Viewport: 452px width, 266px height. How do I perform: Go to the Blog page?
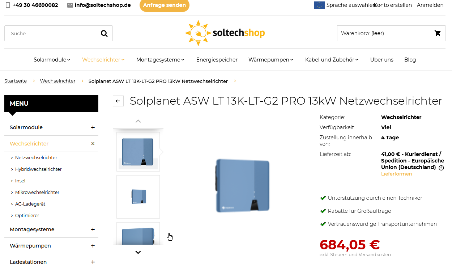410,60
